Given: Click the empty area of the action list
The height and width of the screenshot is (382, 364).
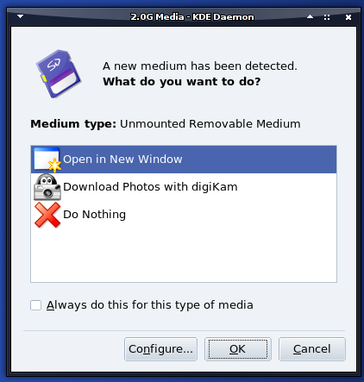Looking at the screenshot, I should coord(184,255).
